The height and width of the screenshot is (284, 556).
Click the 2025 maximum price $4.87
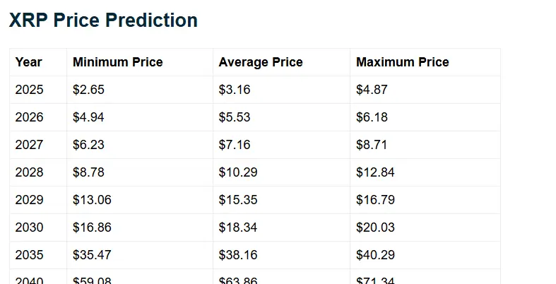(x=372, y=90)
